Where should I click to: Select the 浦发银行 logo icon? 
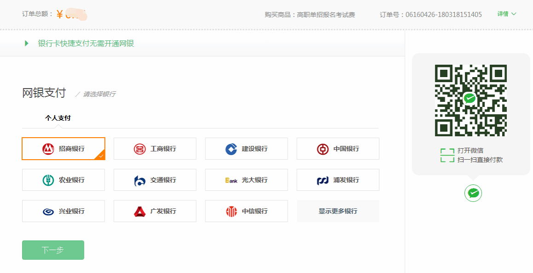pyautogui.click(x=323, y=180)
